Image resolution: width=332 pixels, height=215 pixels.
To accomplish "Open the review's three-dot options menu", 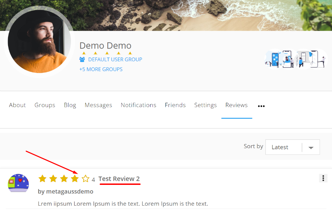I will tap(323, 178).
